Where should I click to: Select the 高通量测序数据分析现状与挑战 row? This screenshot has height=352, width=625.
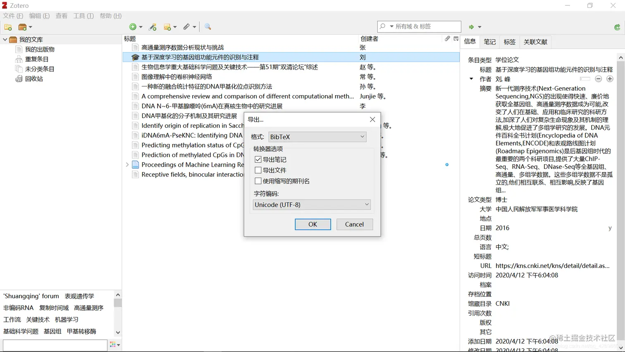point(291,47)
